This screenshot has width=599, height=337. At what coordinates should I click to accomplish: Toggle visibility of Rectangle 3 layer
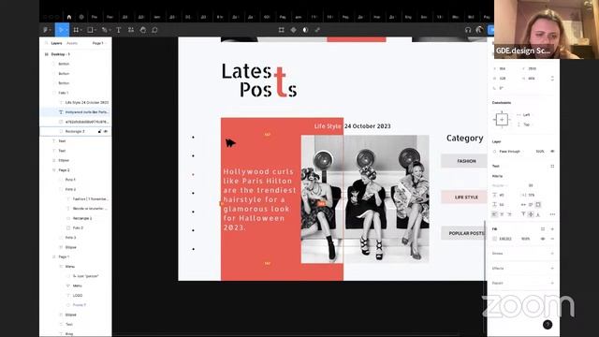click(106, 131)
